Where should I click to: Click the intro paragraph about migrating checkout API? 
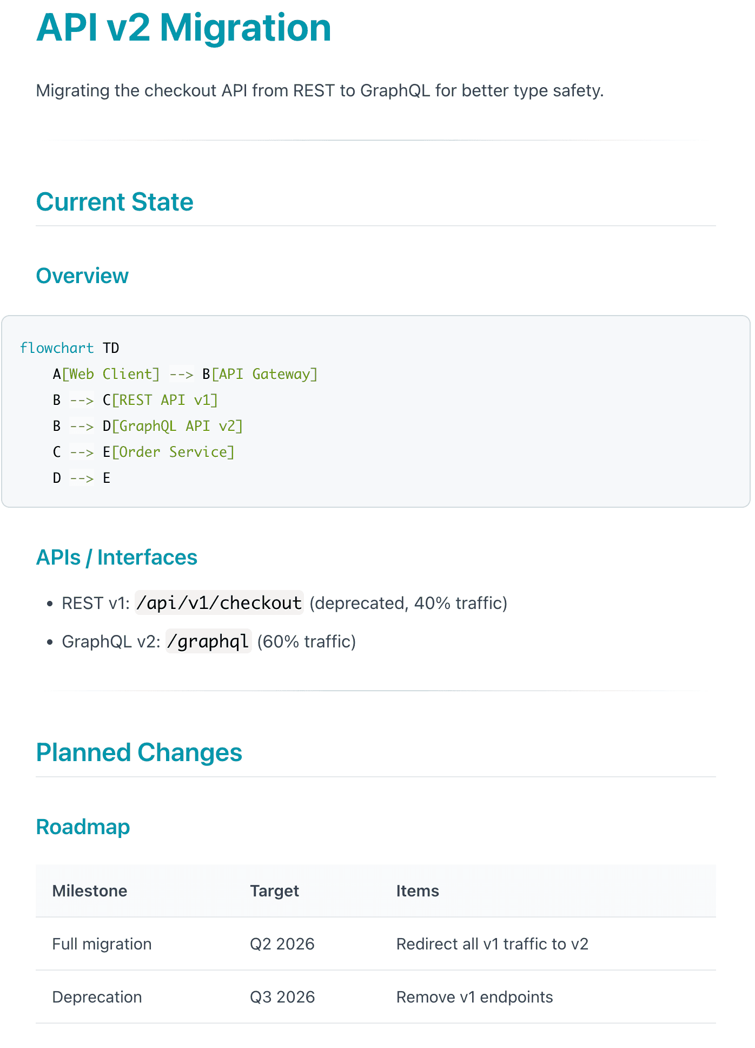[x=320, y=90]
